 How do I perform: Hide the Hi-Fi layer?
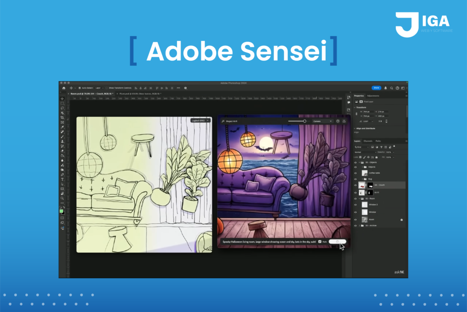pyautogui.click(x=355, y=193)
